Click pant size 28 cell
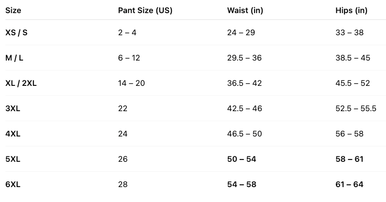This screenshot has height=202, width=386. click(122, 184)
